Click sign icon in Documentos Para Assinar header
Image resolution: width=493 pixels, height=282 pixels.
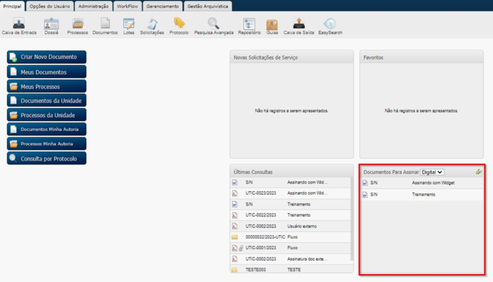(478, 172)
